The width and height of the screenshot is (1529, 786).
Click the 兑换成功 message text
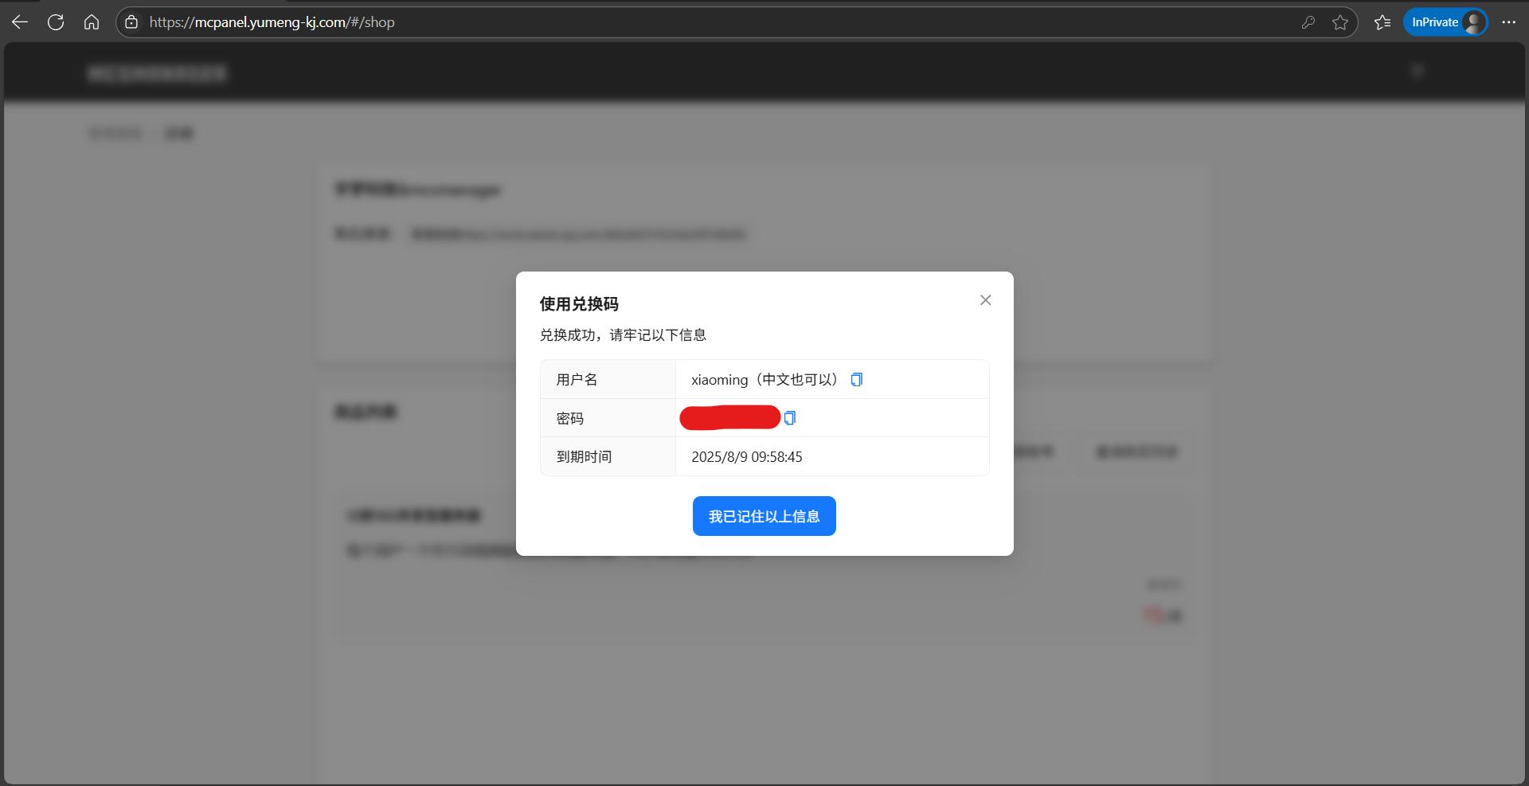(623, 335)
